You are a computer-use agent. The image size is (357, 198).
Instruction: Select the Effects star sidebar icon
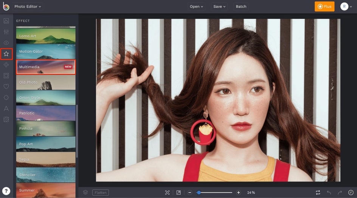6,54
